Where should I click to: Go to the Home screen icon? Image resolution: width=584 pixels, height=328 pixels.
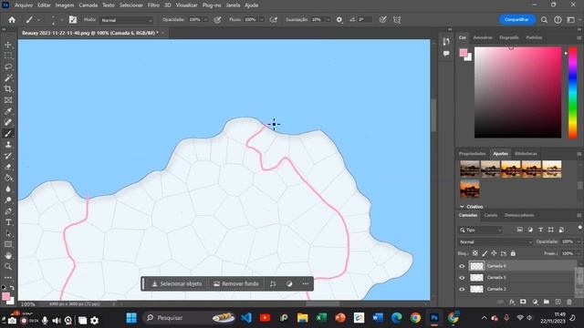pyautogui.click(x=12, y=20)
